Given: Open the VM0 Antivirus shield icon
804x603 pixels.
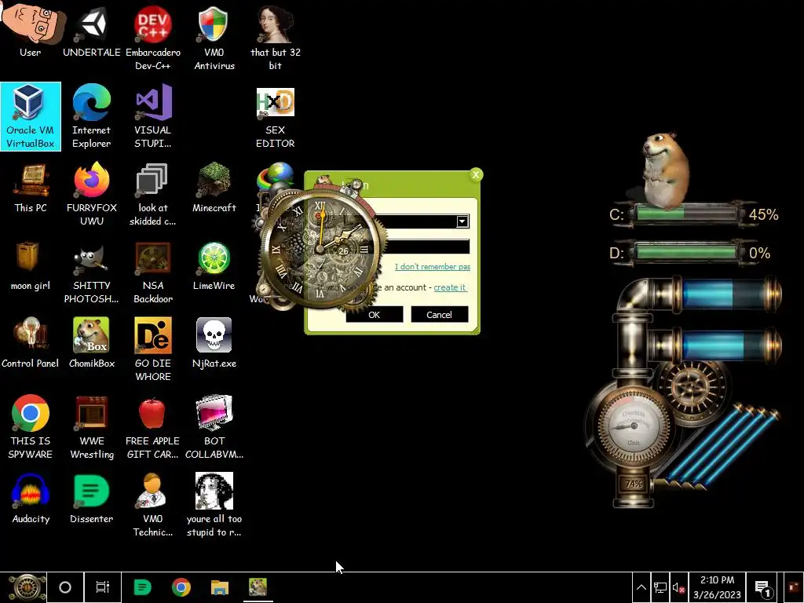Looking at the screenshot, I should click(214, 38).
